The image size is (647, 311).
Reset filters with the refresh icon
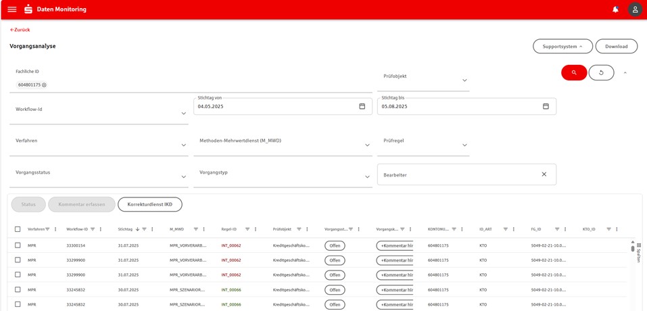(x=601, y=72)
